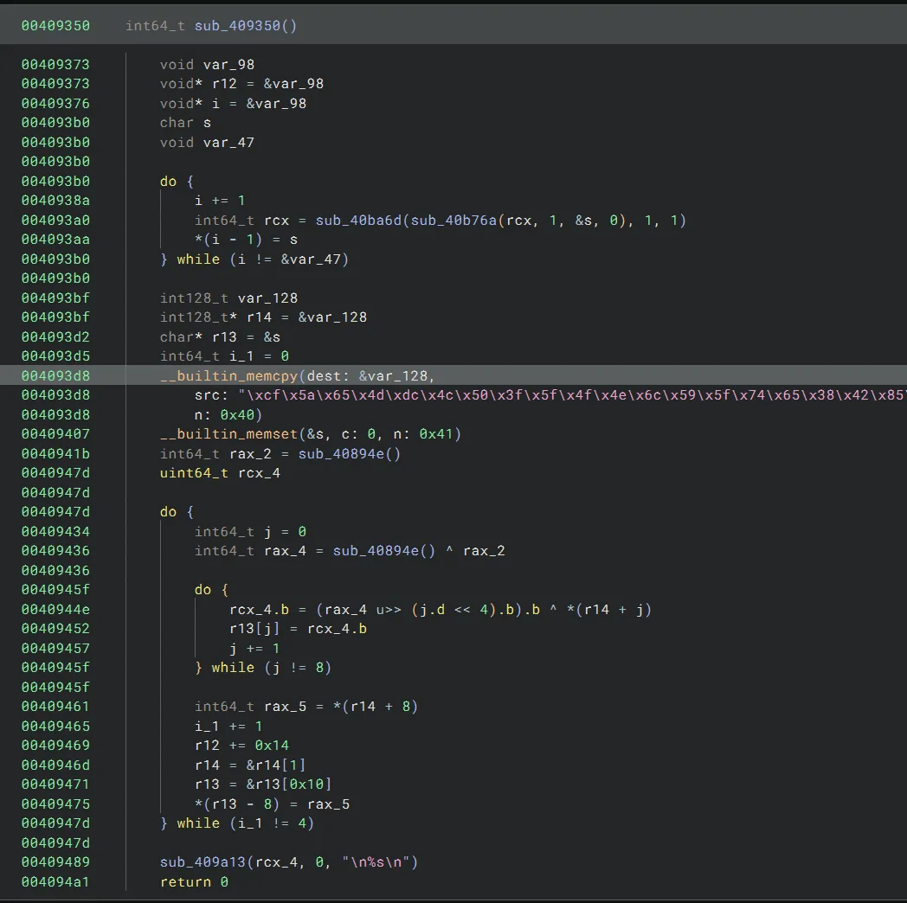The image size is (907, 903).
Task: Select the __builtin_memcpy call
Action: pos(228,375)
